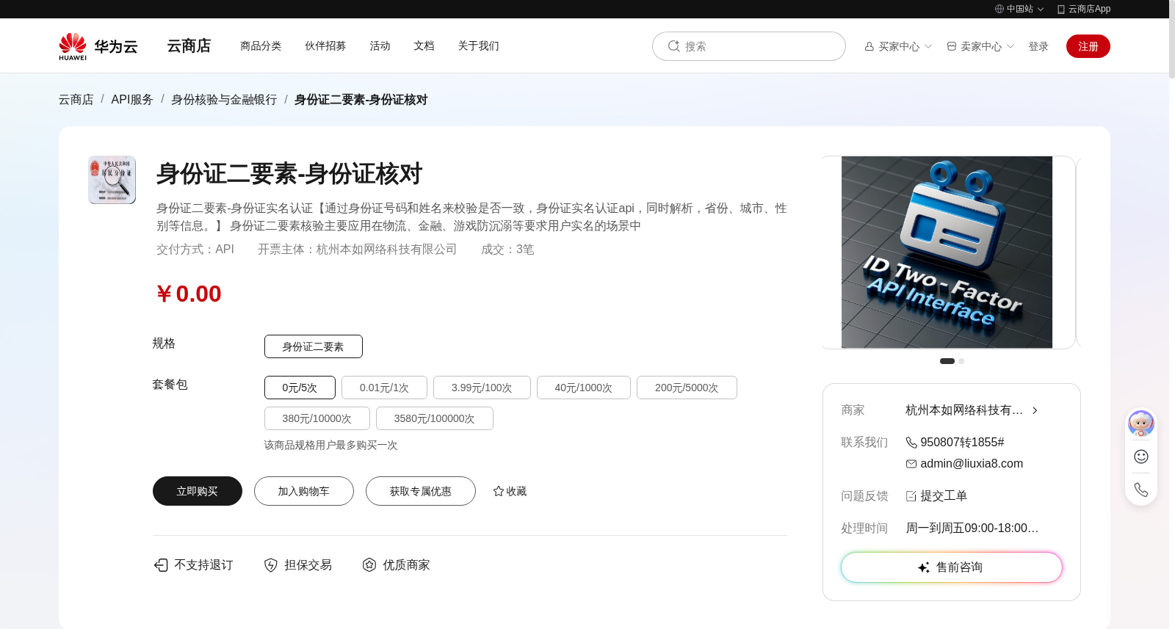
Task: Select the 身份证二要素 specification
Action: tap(314, 346)
